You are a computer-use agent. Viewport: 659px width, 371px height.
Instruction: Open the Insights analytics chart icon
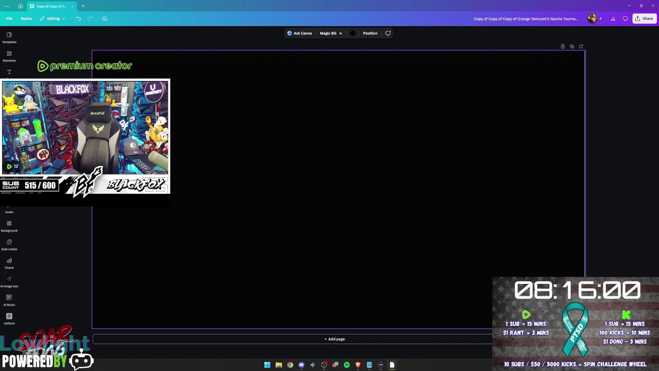coord(613,19)
